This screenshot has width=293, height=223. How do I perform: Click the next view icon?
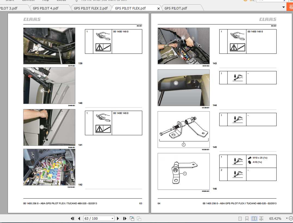tap(139, 218)
